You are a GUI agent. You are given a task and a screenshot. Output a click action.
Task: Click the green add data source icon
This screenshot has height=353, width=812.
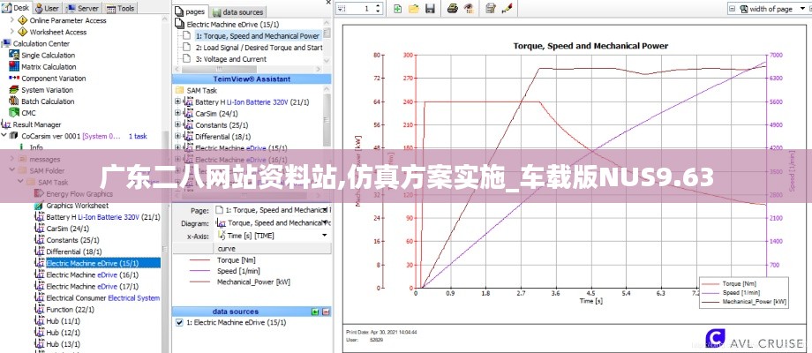pos(315,312)
